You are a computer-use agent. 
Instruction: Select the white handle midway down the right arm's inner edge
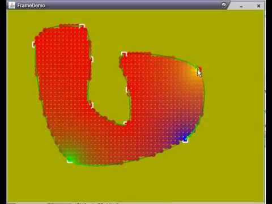[x=127, y=90]
